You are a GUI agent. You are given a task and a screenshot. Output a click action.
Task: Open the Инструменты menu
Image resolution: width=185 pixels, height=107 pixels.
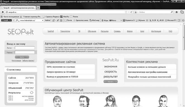coord(42,4)
